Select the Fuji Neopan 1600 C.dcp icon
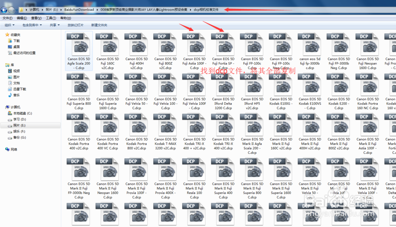Screen dimensions: 396x227 pos(367,44)
